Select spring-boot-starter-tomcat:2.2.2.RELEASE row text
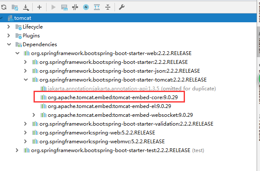The width and height of the screenshot is (260, 171). point(123,79)
